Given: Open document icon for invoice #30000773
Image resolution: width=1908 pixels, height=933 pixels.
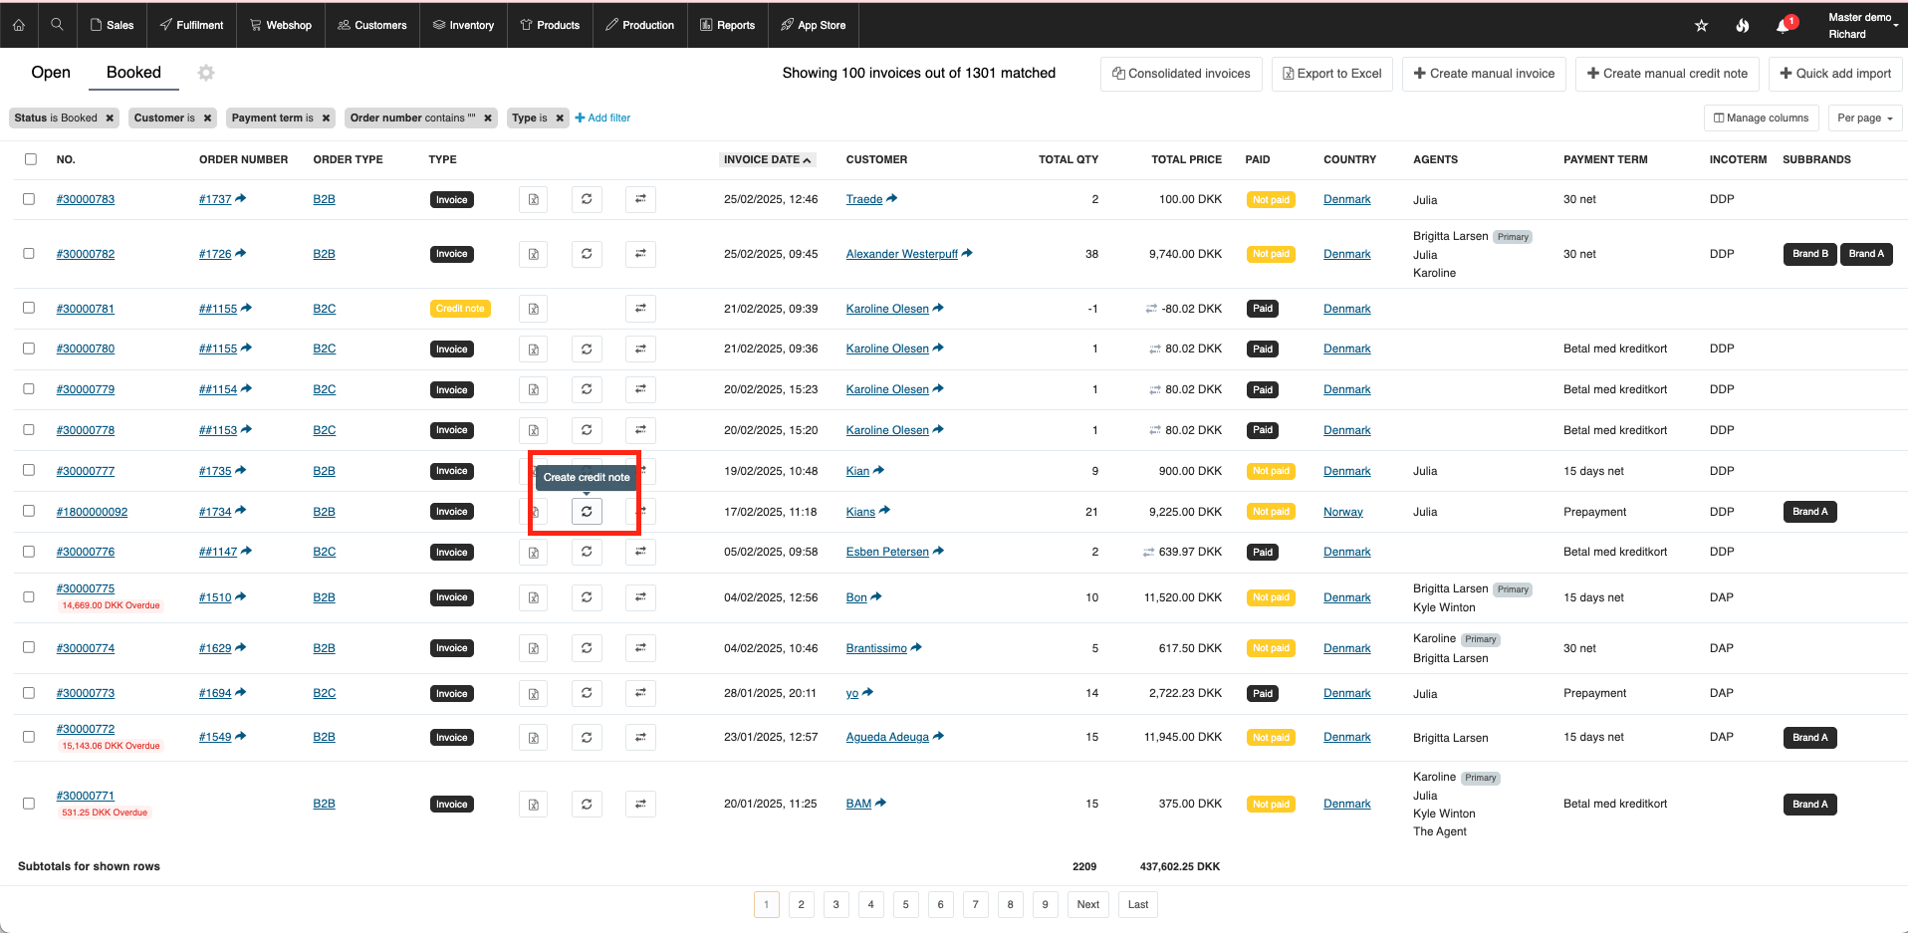Looking at the screenshot, I should coord(534,693).
